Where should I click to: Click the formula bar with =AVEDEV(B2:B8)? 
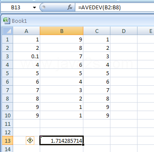coord(114,8)
